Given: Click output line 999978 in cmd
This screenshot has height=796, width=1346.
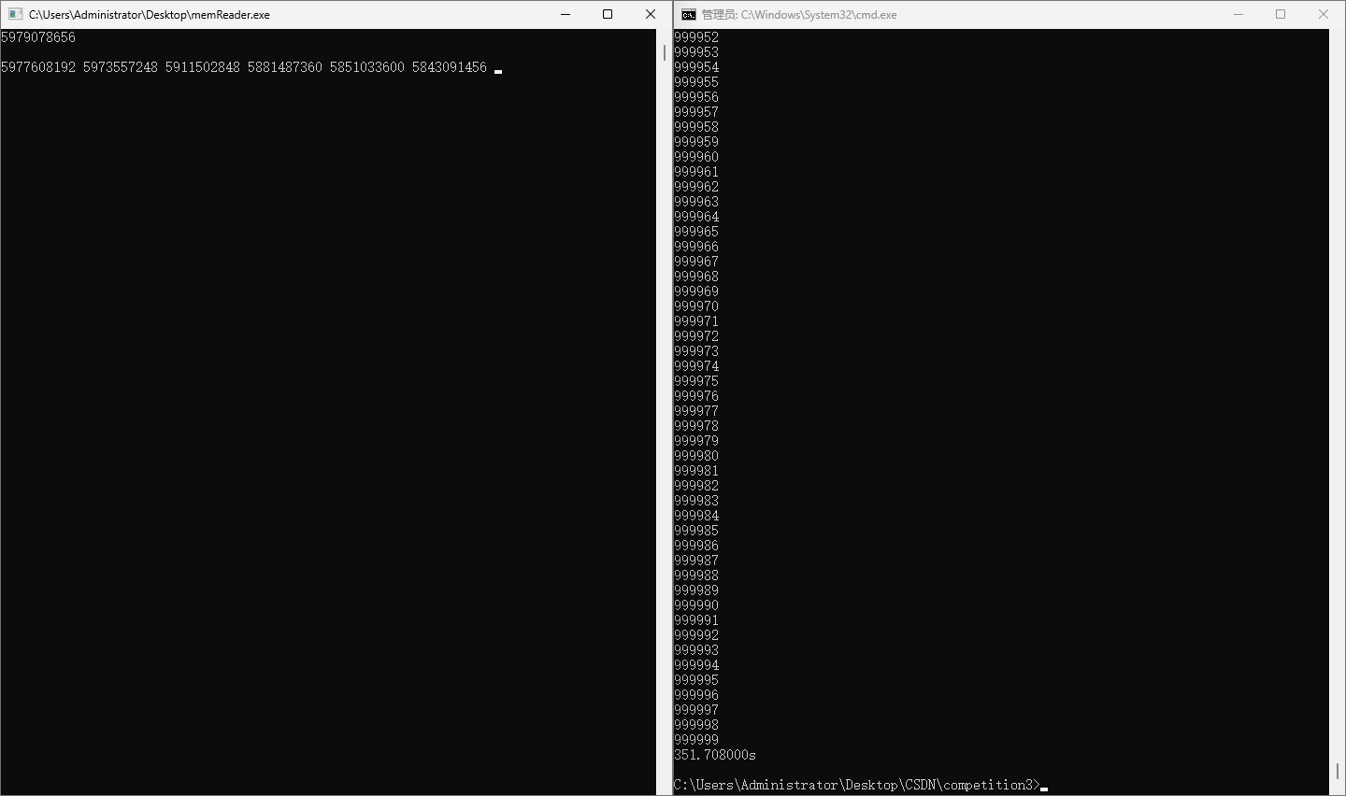Looking at the screenshot, I should 696,426.
